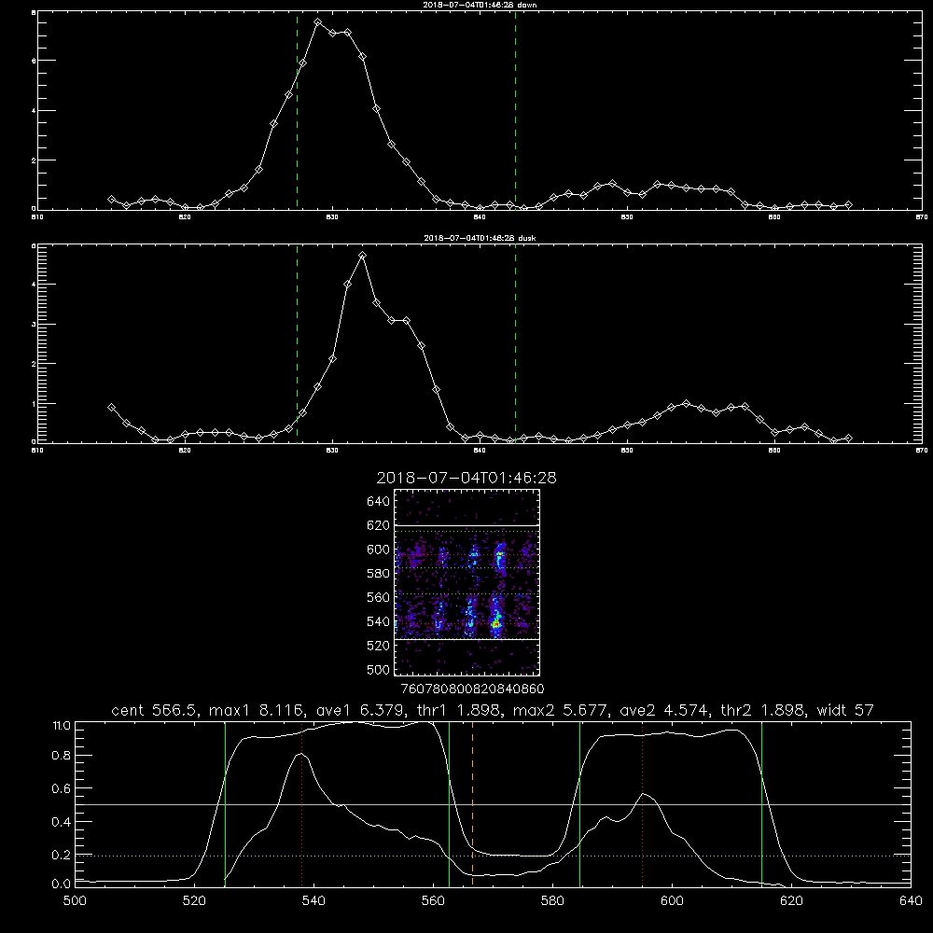This screenshot has width=933, height=933.
Task: Click the peak diamond marker on the dusk curve
Action: pyautogui.click(x=362, y=256)
